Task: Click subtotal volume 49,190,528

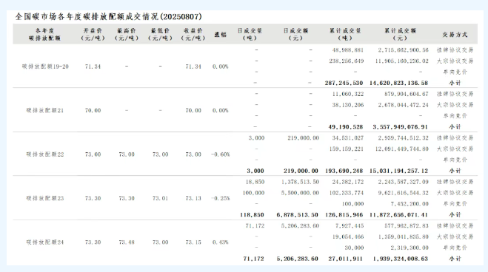Action: coord(346,127)
